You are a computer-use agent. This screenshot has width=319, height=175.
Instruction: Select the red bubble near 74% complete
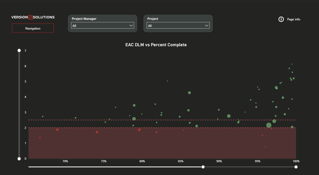coord(97,132)
